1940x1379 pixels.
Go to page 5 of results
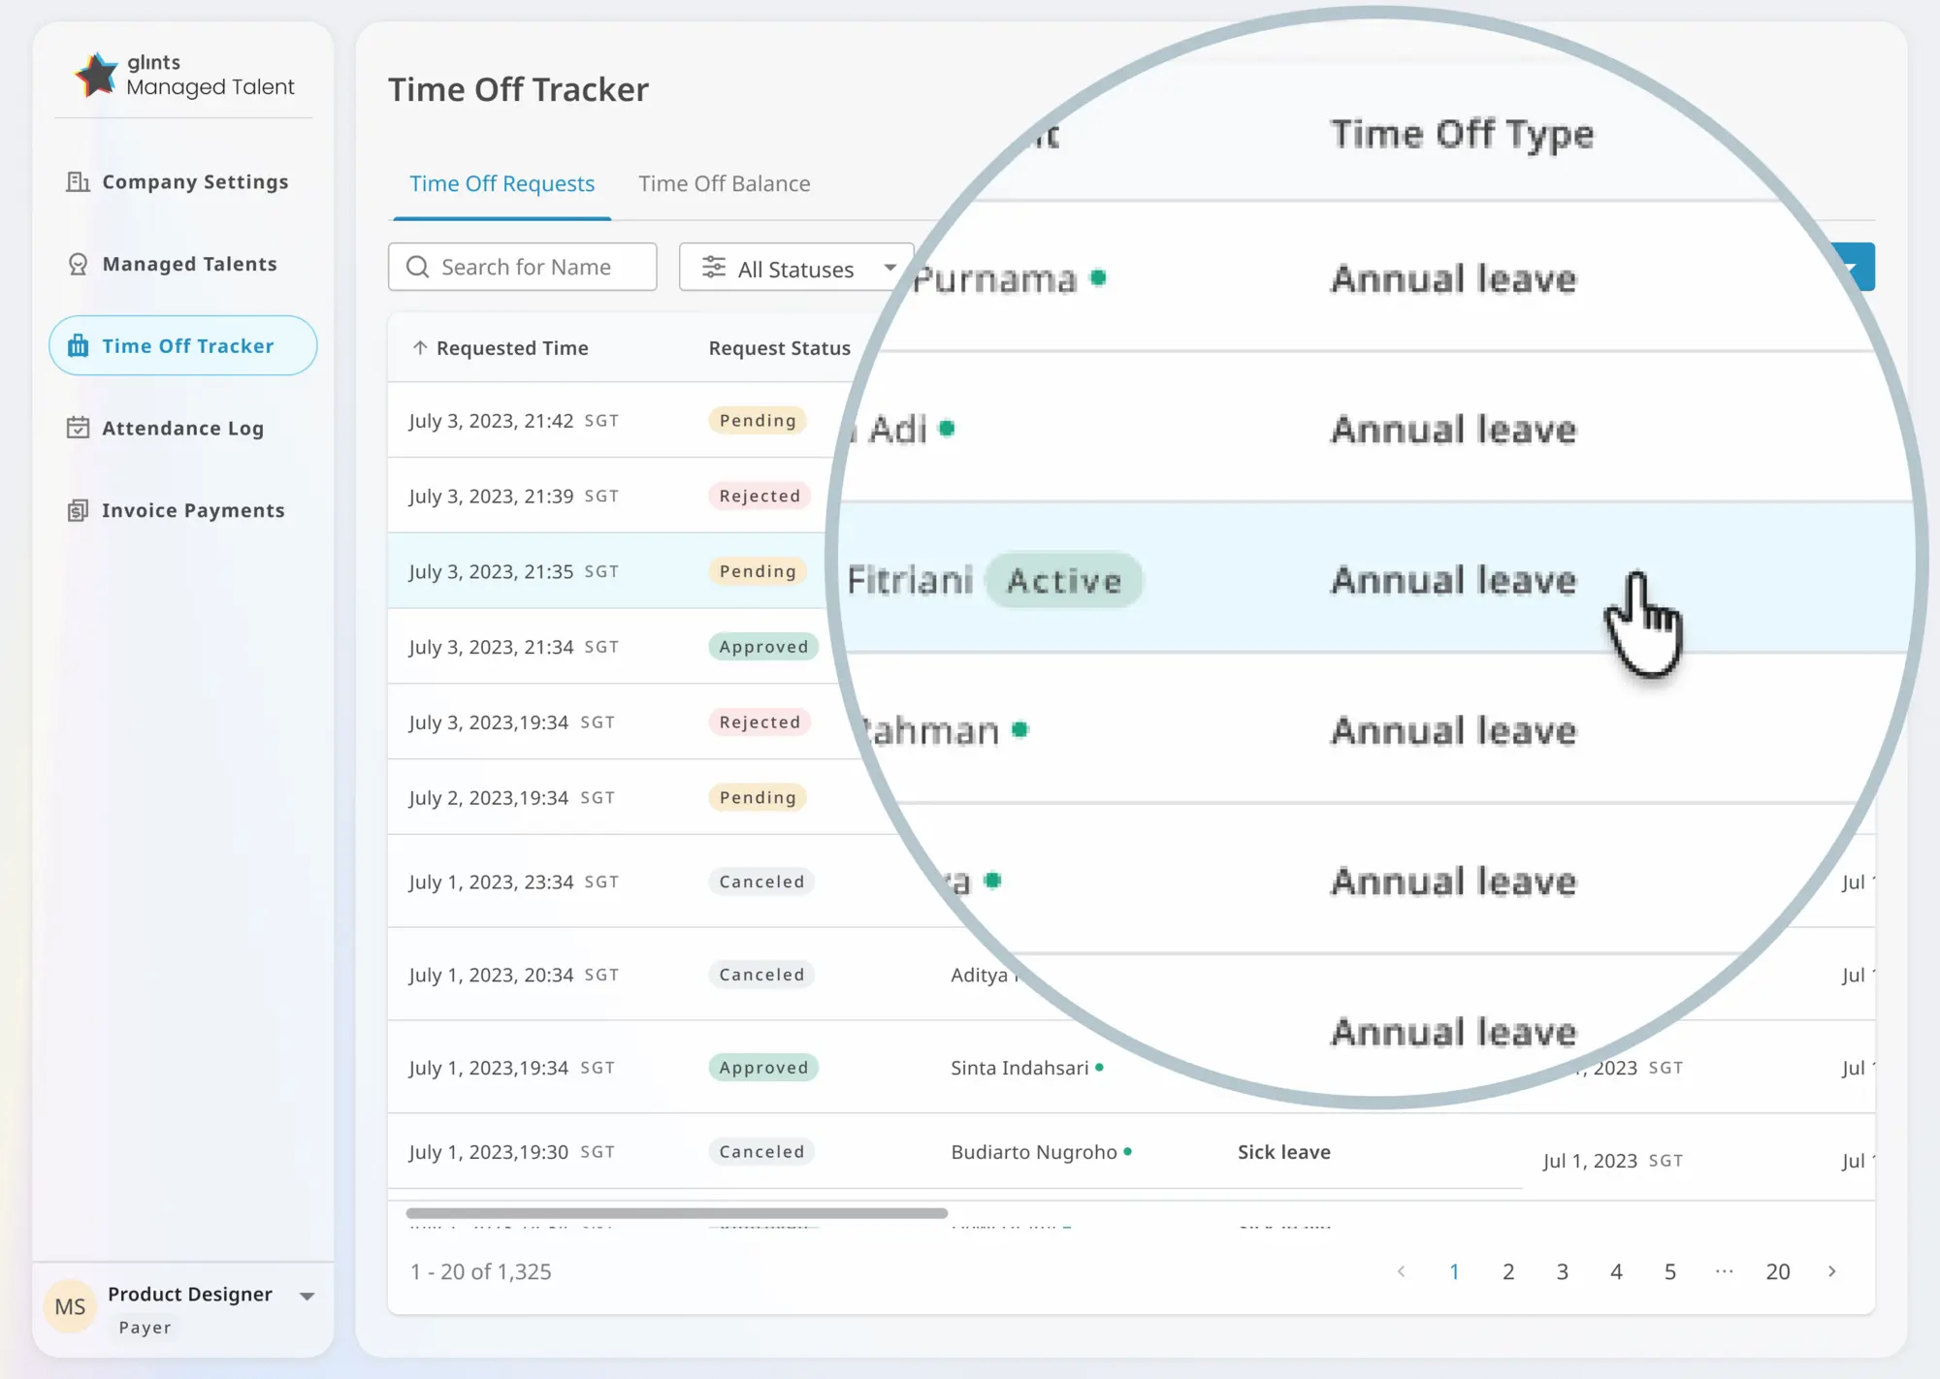point(1670,1270)
